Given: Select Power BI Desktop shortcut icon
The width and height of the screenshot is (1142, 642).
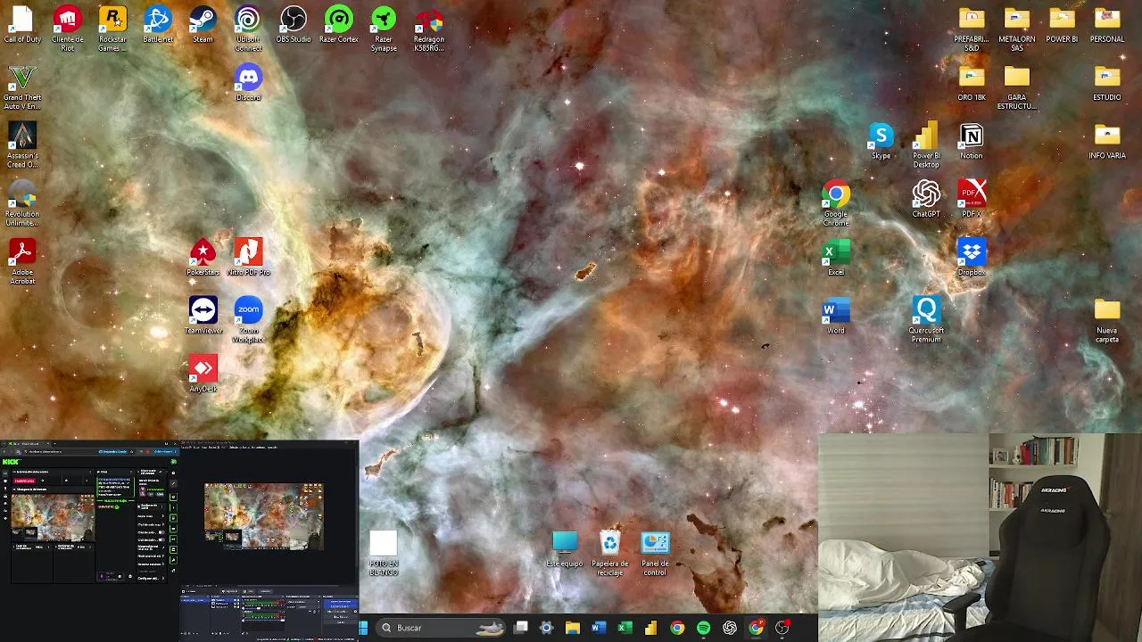Looking at the screenshot, I should pos(926,145).
